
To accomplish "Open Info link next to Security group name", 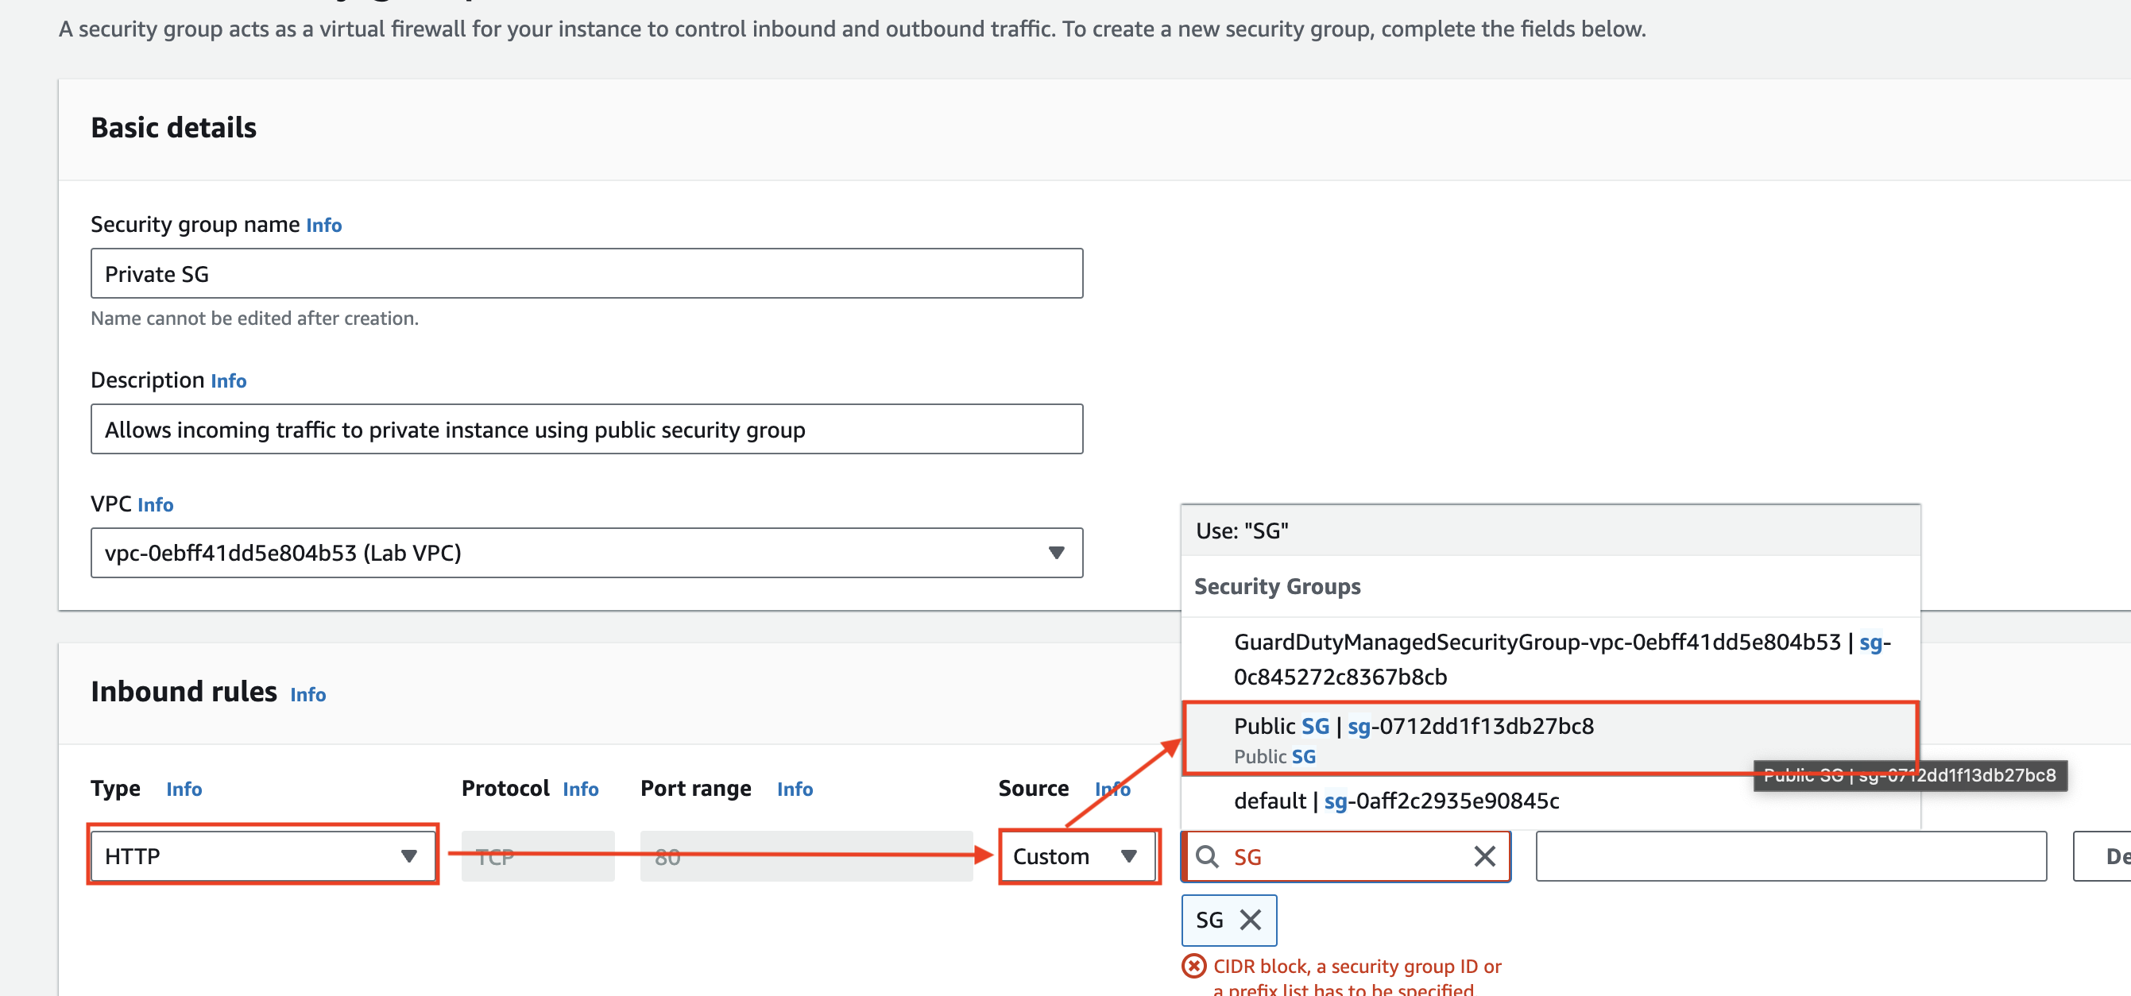I will tap(323, 225).
